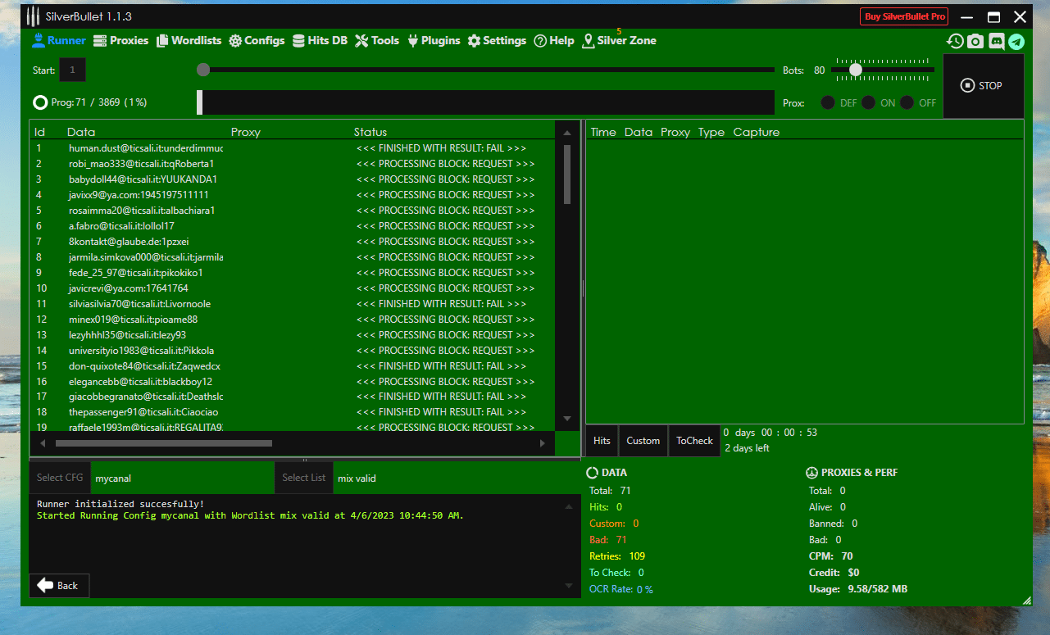1050x635 pixels.
Task: Show the ToCheck results tab
Action: coord(694,441)
